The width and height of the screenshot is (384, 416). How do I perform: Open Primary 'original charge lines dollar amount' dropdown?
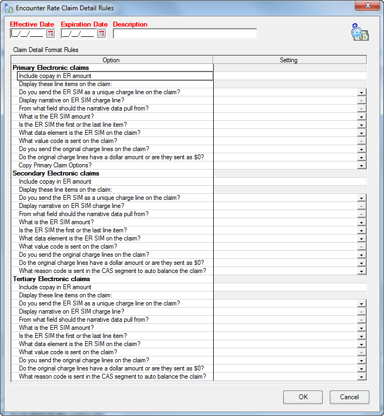point(361,157)
